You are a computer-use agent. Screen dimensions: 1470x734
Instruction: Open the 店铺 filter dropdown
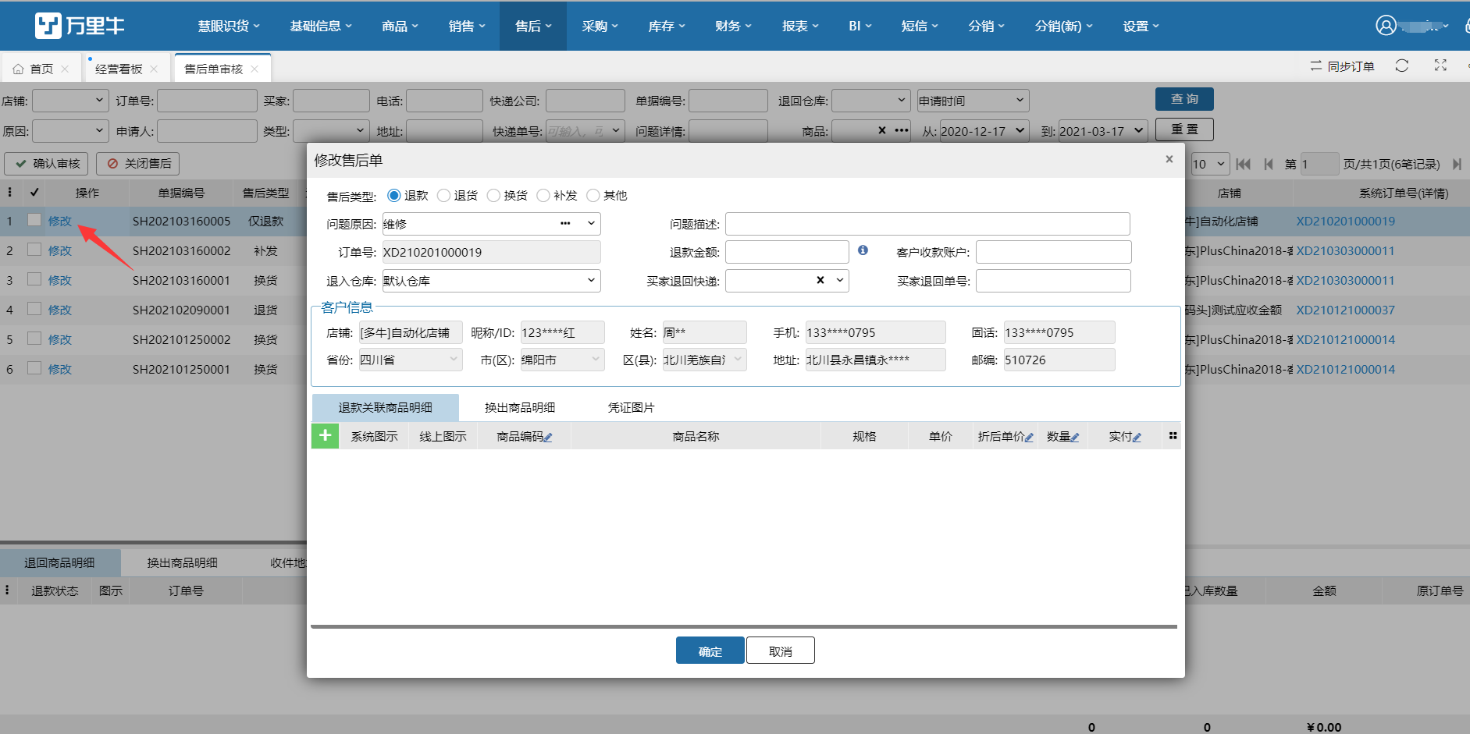70,101
